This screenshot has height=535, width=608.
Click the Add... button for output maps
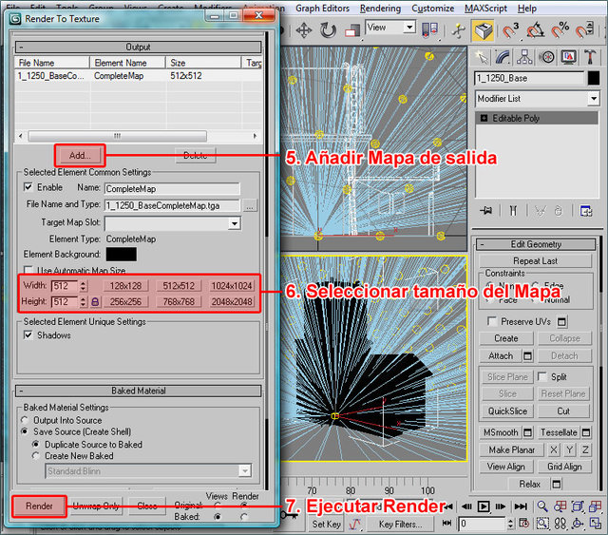[x=80, y=155]
